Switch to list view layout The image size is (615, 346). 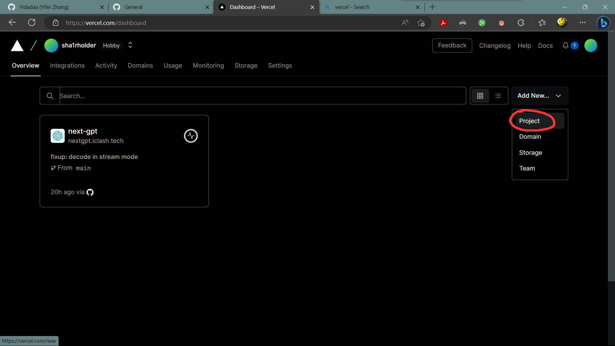coord(498,96)
